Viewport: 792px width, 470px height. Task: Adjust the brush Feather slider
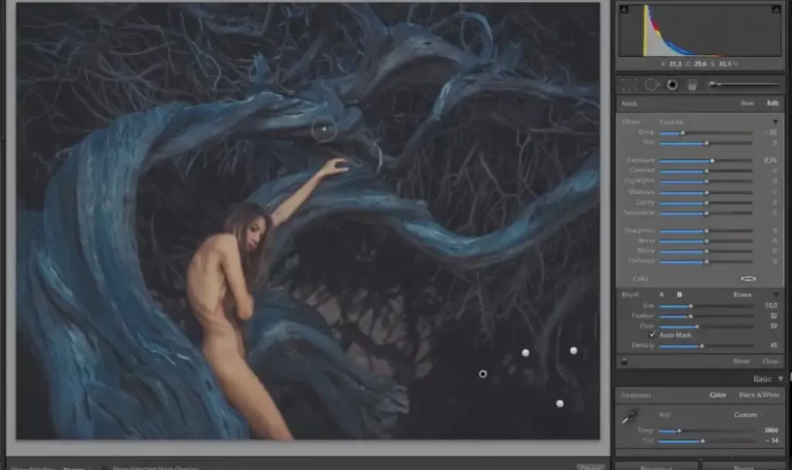(x=706, y=316)
